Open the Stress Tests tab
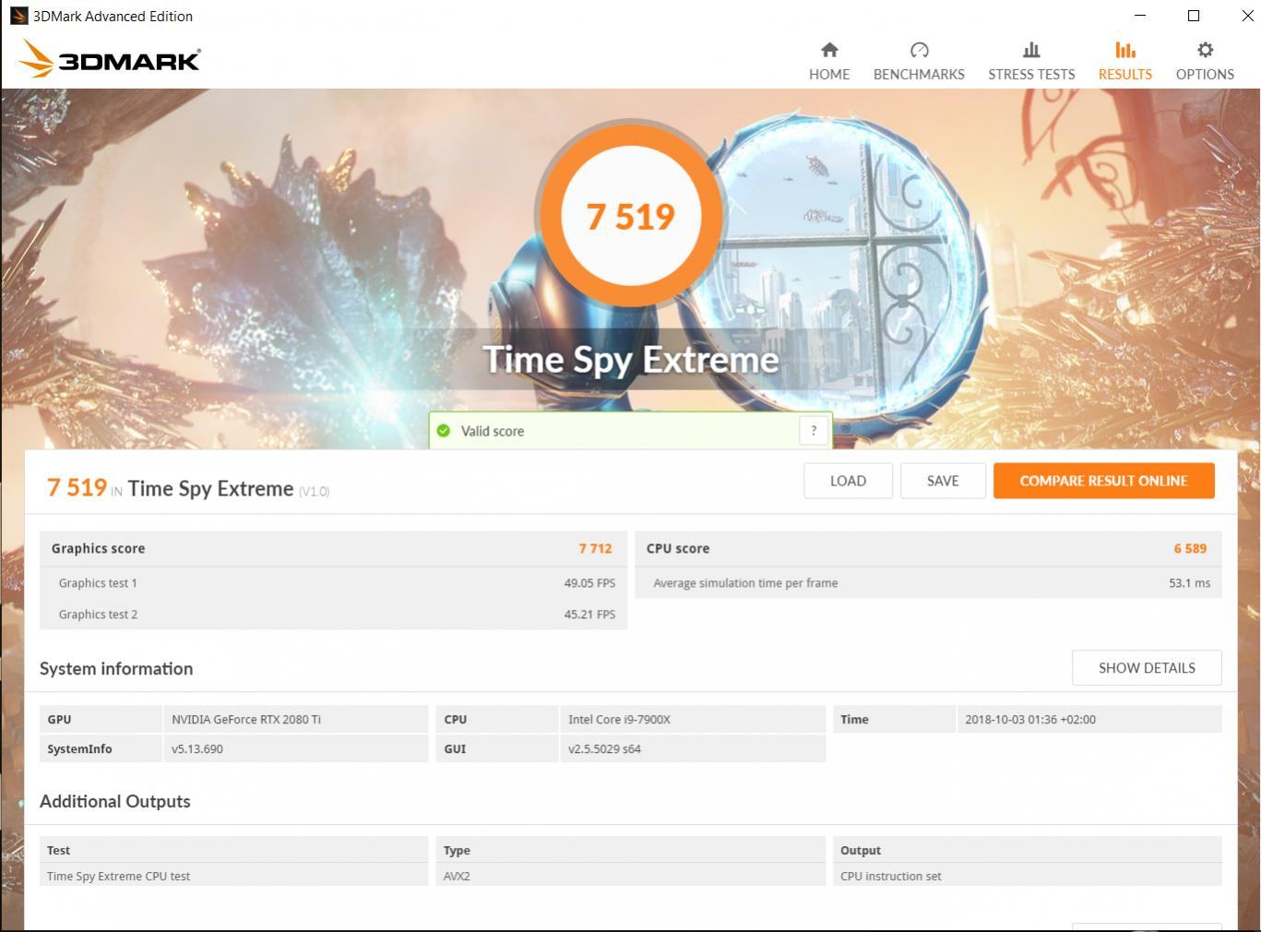The width and height of the screenshot is (1261, 932). click(x=1031, y=61)
